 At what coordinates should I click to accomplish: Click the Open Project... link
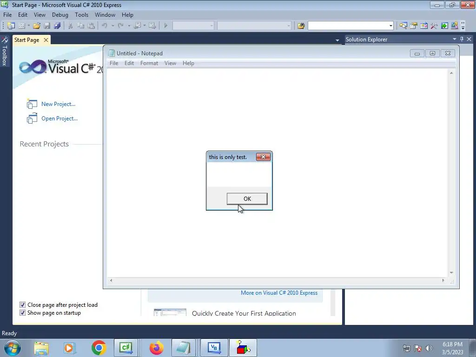[59, 119]
